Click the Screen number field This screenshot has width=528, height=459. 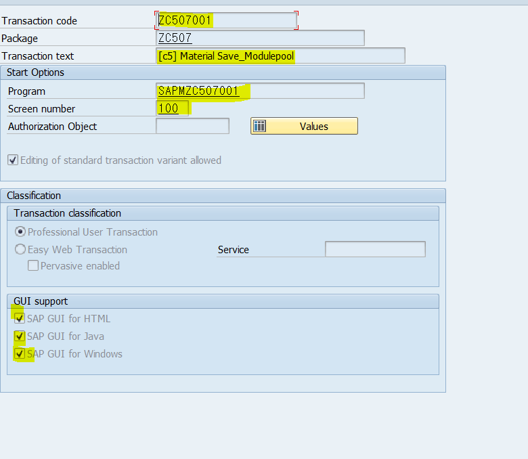tap(173, 108)
